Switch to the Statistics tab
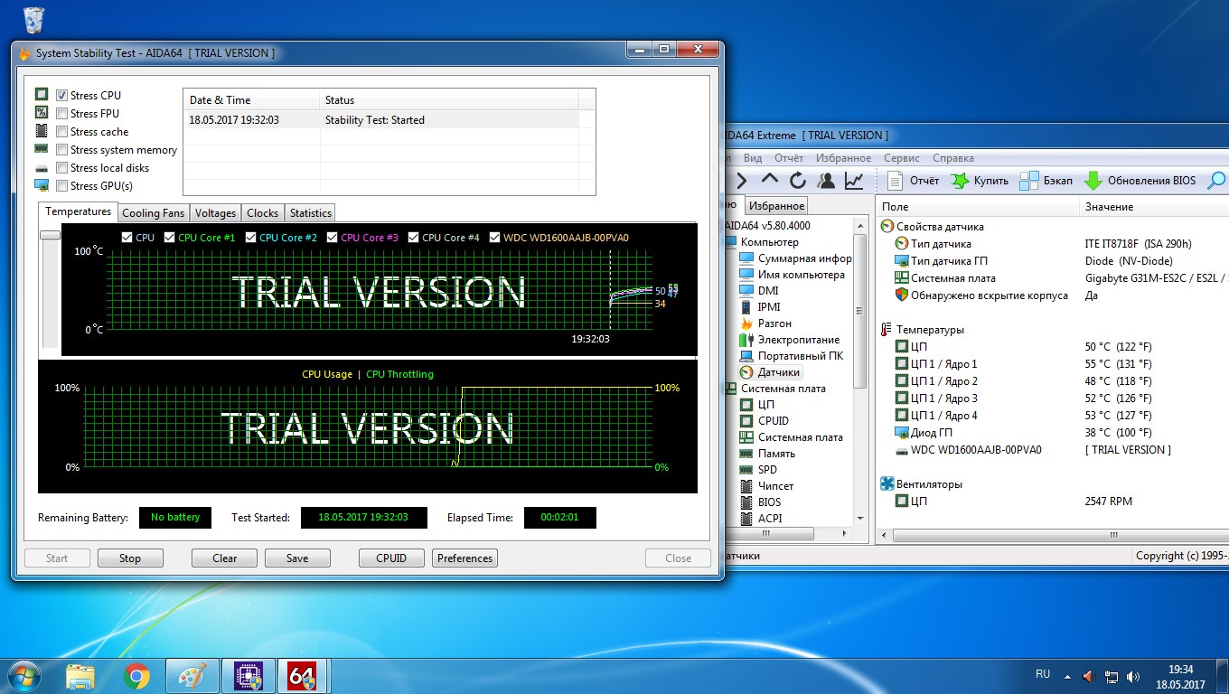The height and width of the screenshot is (694, 1229). coord(310,213)
